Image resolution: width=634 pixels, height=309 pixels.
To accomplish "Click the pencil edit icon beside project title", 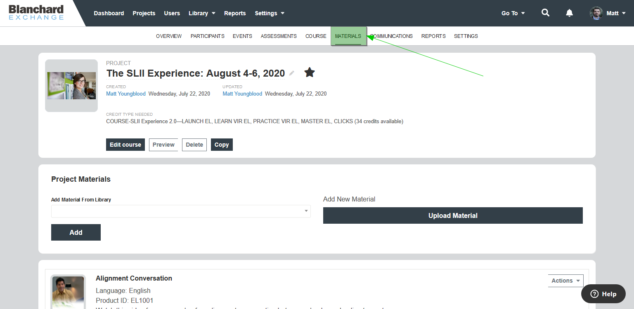I will click(292, 73).
